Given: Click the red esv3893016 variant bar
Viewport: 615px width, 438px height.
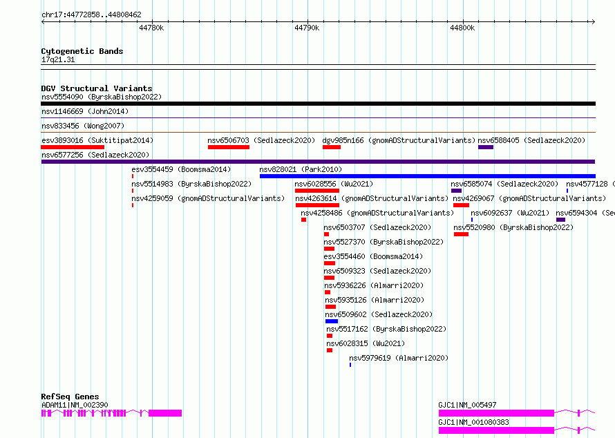Looking at the screenshot, I should 73,147.
